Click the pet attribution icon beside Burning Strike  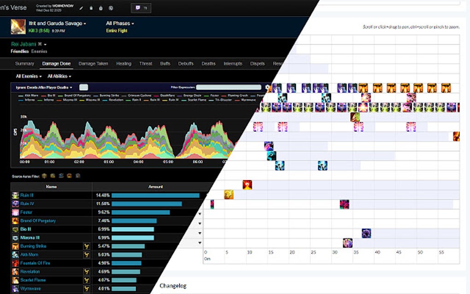[x=87, y=246]
